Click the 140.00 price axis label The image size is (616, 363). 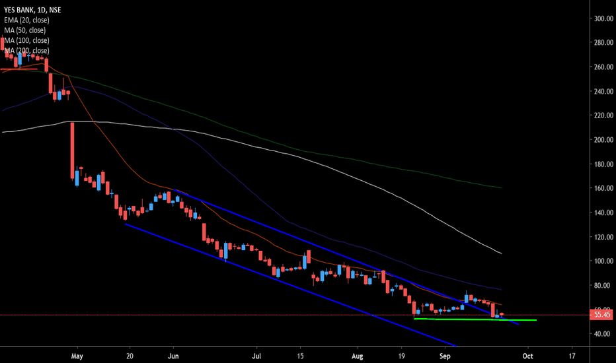pyautogui.click(x=603, y=213)
